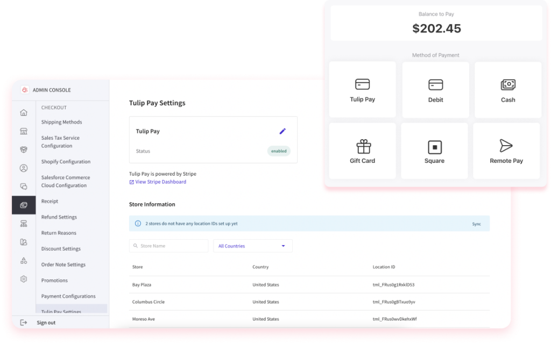Viewport: 551px width, 344px height.
Task: Click the sign out arrow icon
Action: coord(24,322)
